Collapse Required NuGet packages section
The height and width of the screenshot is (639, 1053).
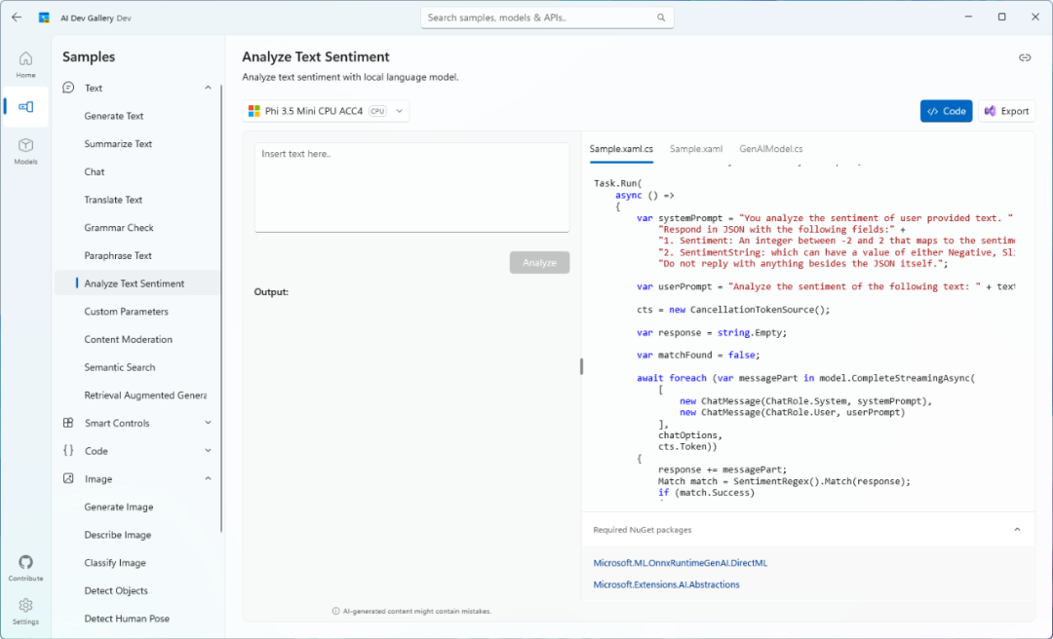click(x=1017, y=530)
